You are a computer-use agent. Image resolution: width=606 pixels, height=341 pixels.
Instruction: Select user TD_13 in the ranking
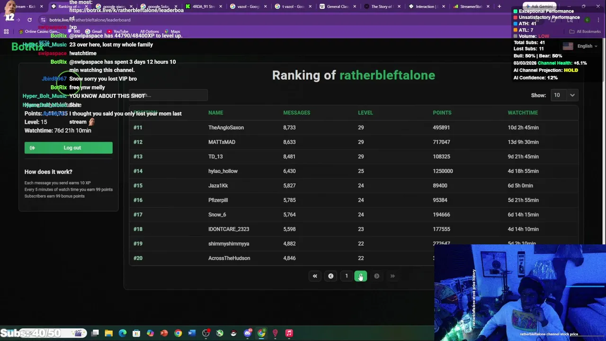pyautogui.click(x=215, y=156)
